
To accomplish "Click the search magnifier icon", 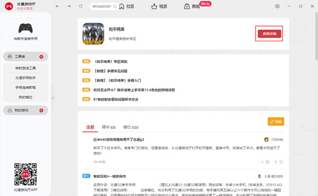I will pyautogui.click(x=115, y=6).
